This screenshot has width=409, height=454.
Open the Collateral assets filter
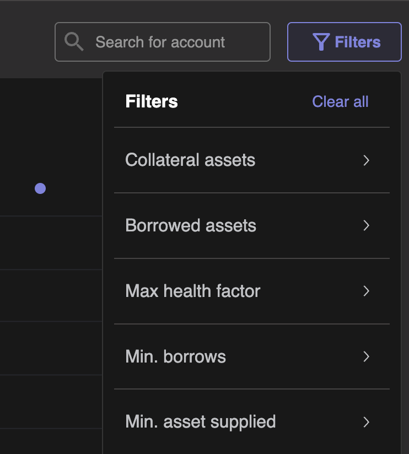click(x=190, y=160)
